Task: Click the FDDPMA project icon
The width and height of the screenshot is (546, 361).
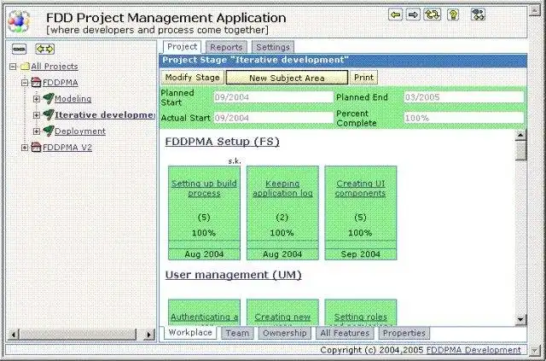Action: tap(36, 83)
